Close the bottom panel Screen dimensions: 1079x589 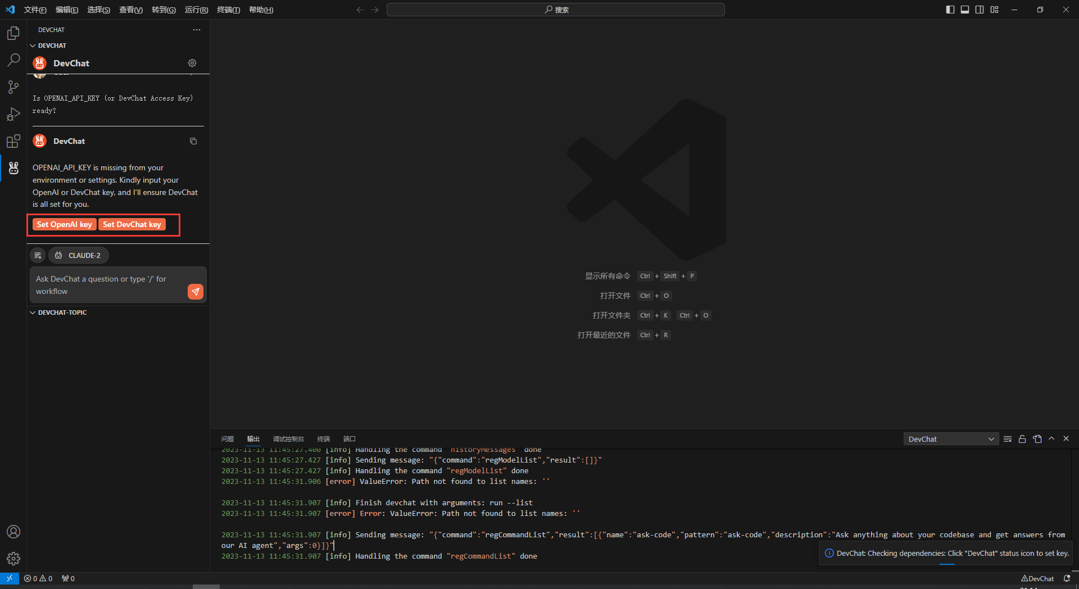[x=1066, y=438]
